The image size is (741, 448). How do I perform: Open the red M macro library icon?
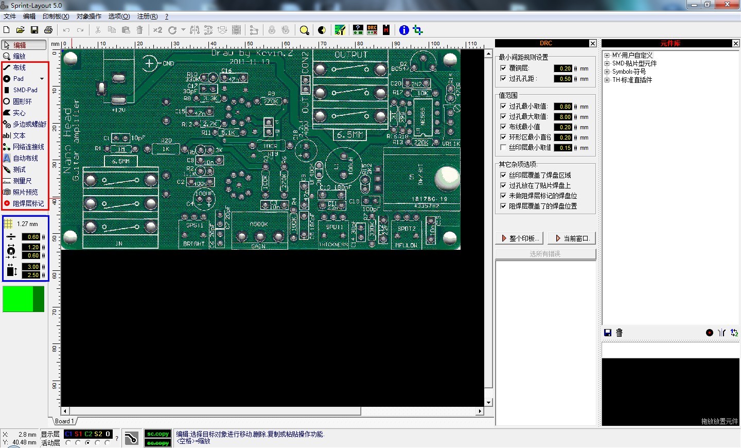click(386, 30)
